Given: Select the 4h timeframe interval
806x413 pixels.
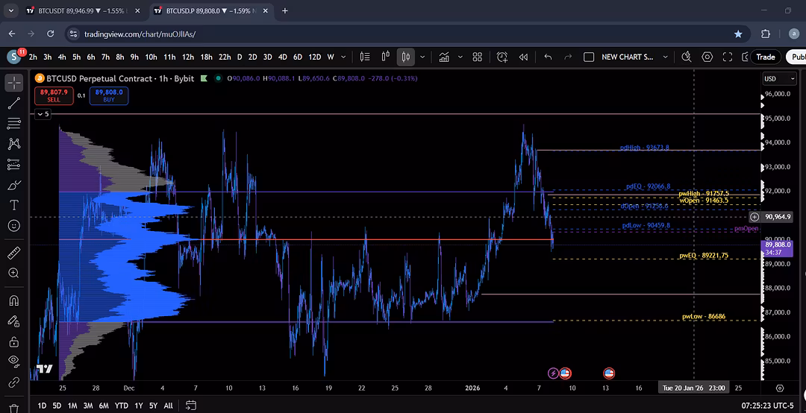Looking at the screenshot, I should (62, 57).
